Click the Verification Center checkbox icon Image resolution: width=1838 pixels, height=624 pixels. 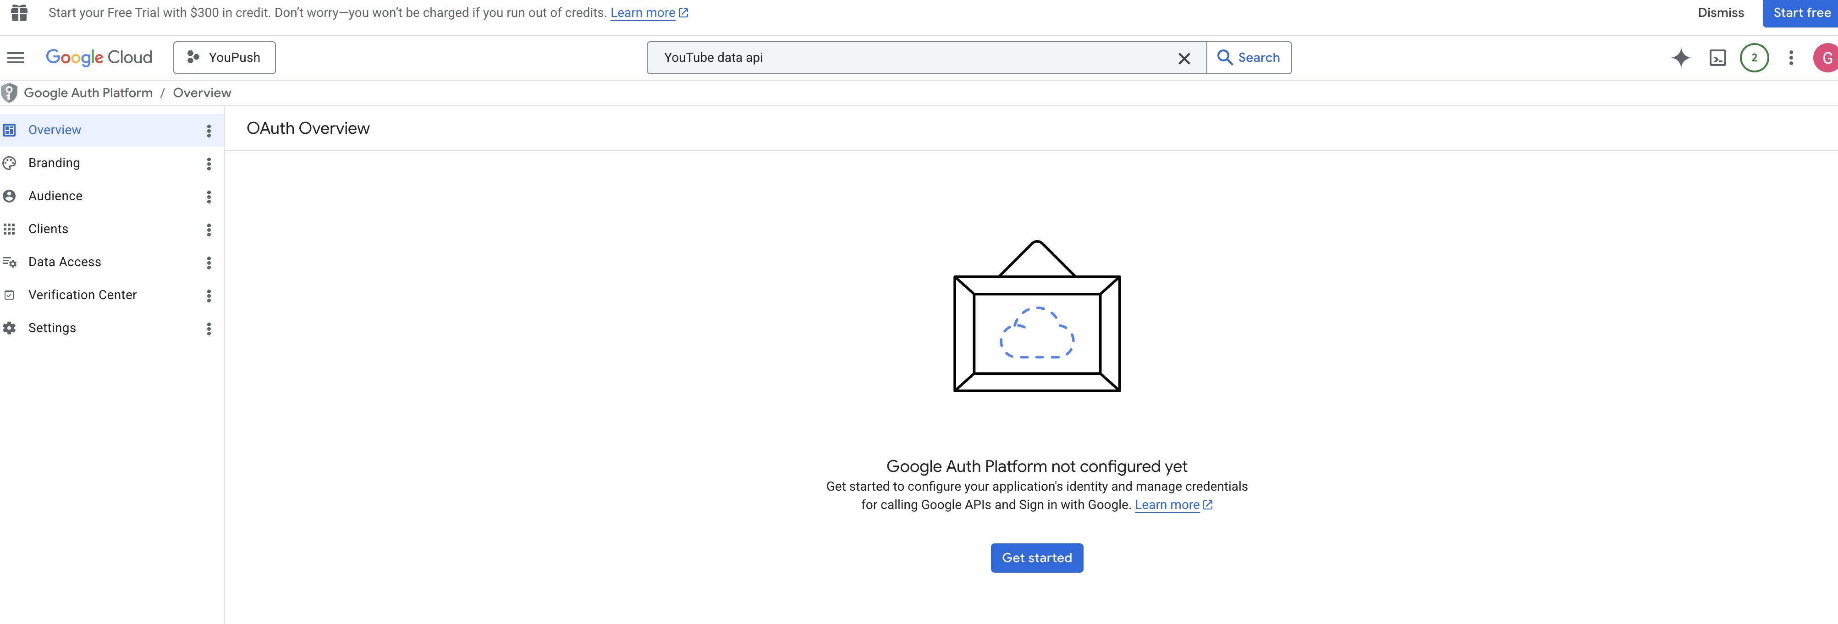tap(9, 295)
